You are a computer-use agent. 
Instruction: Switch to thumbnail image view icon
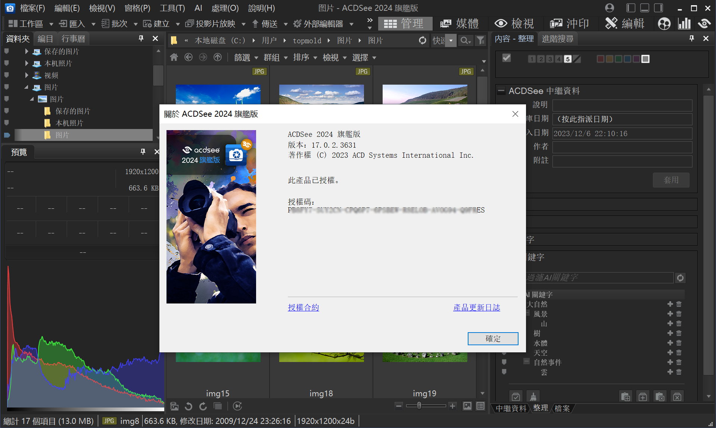click(x=467, y=406)
